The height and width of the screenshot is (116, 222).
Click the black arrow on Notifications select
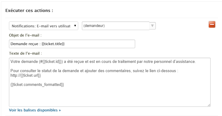[x=75, y=26]
